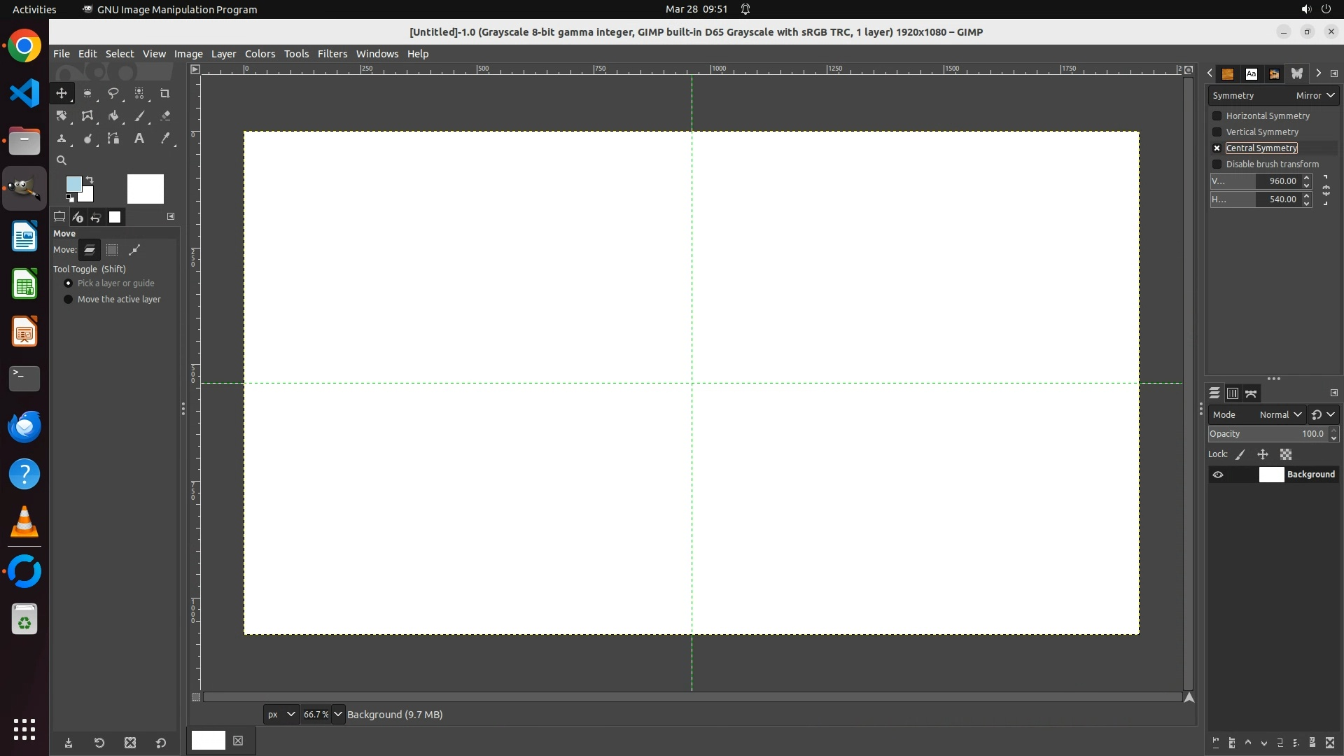Hide the Background layer with eye icon
Viewport: 1344px width, 756px height.
tap(1218, 475)
